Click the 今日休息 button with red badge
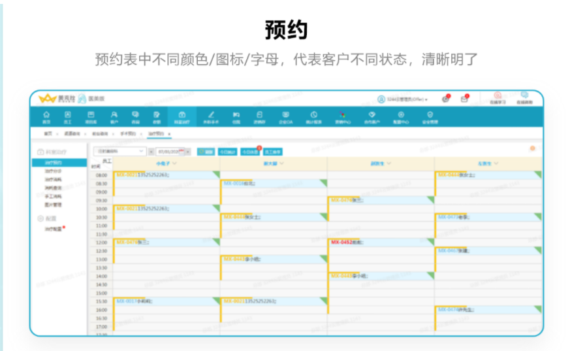The height and width of the screenshot is (351, 570). point(250,152)
